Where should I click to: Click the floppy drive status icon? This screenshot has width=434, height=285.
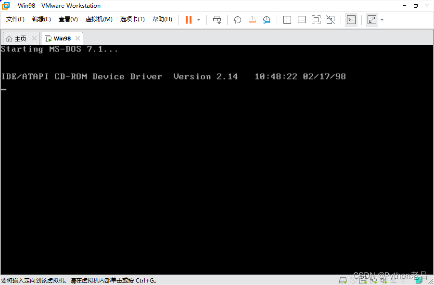pos(363,280)
